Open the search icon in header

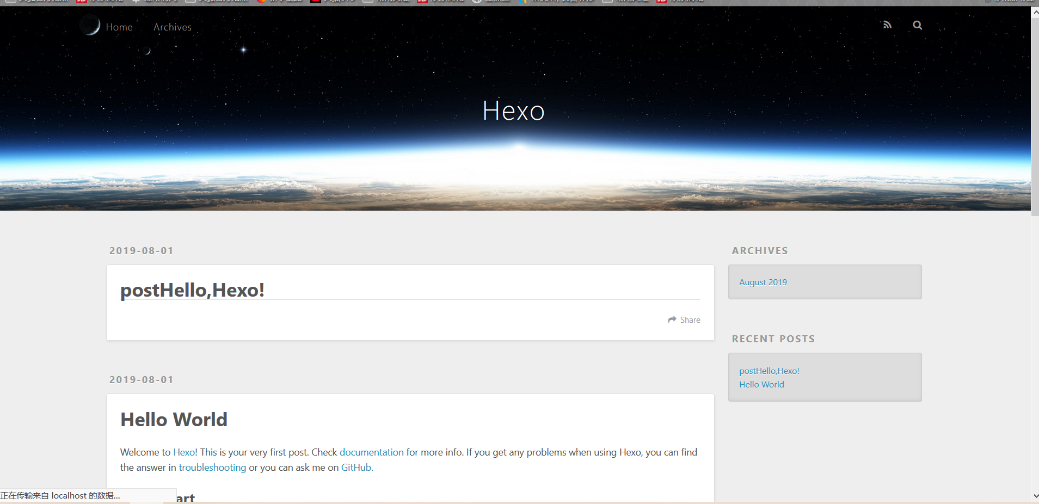pos(917,25)
